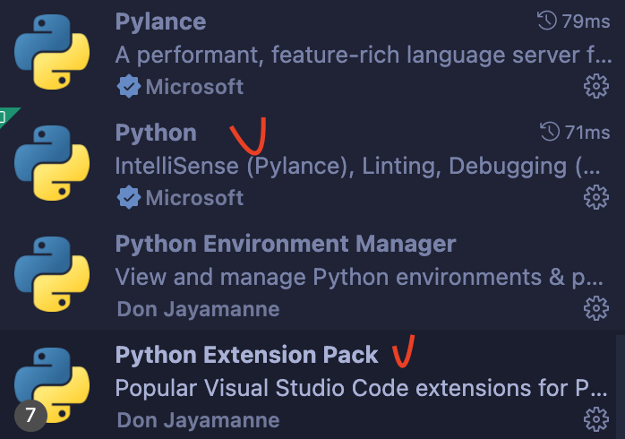The height and width of the screenshot is (439, 625).
Task: Select Python Environment Manager title
Action: [x=286, y=244]
